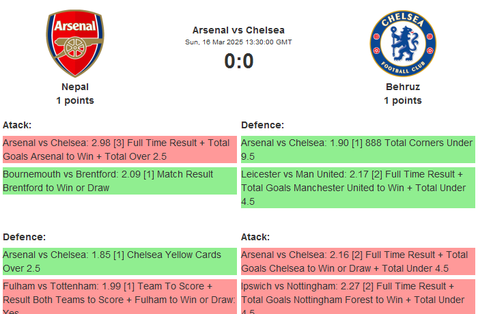Click Behruz's 1 points label
The height and width of the screenshot is (314, 478).
tap(402, 100)
